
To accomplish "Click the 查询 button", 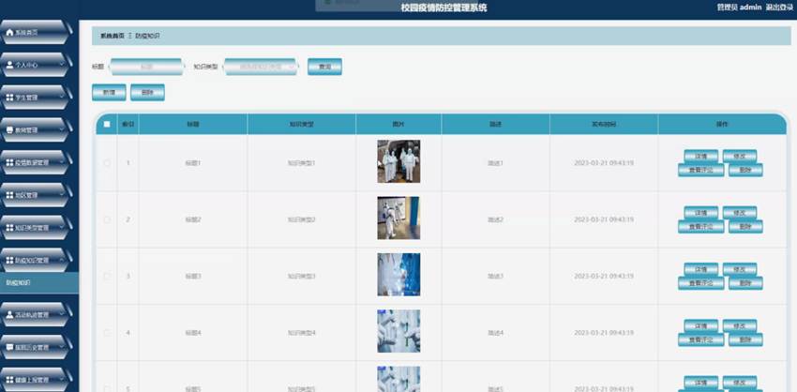I will [x=324, y=67].
